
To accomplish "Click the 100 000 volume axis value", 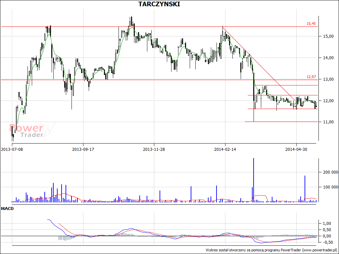I will [331, 187].
